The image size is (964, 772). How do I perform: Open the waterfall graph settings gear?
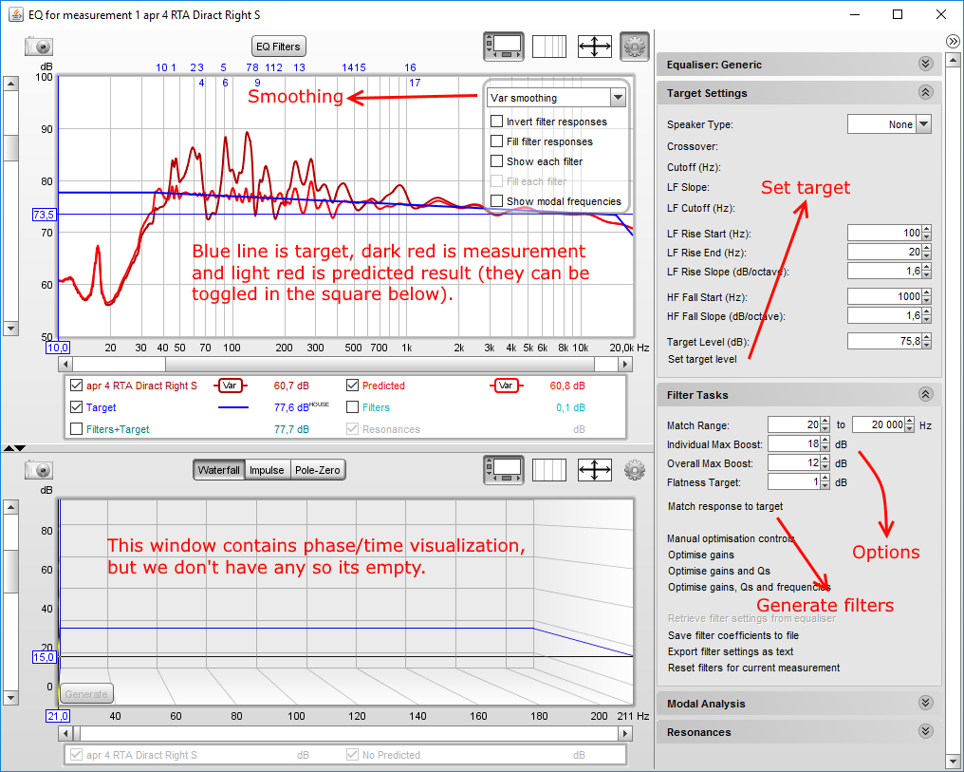(x=634, y=469)
